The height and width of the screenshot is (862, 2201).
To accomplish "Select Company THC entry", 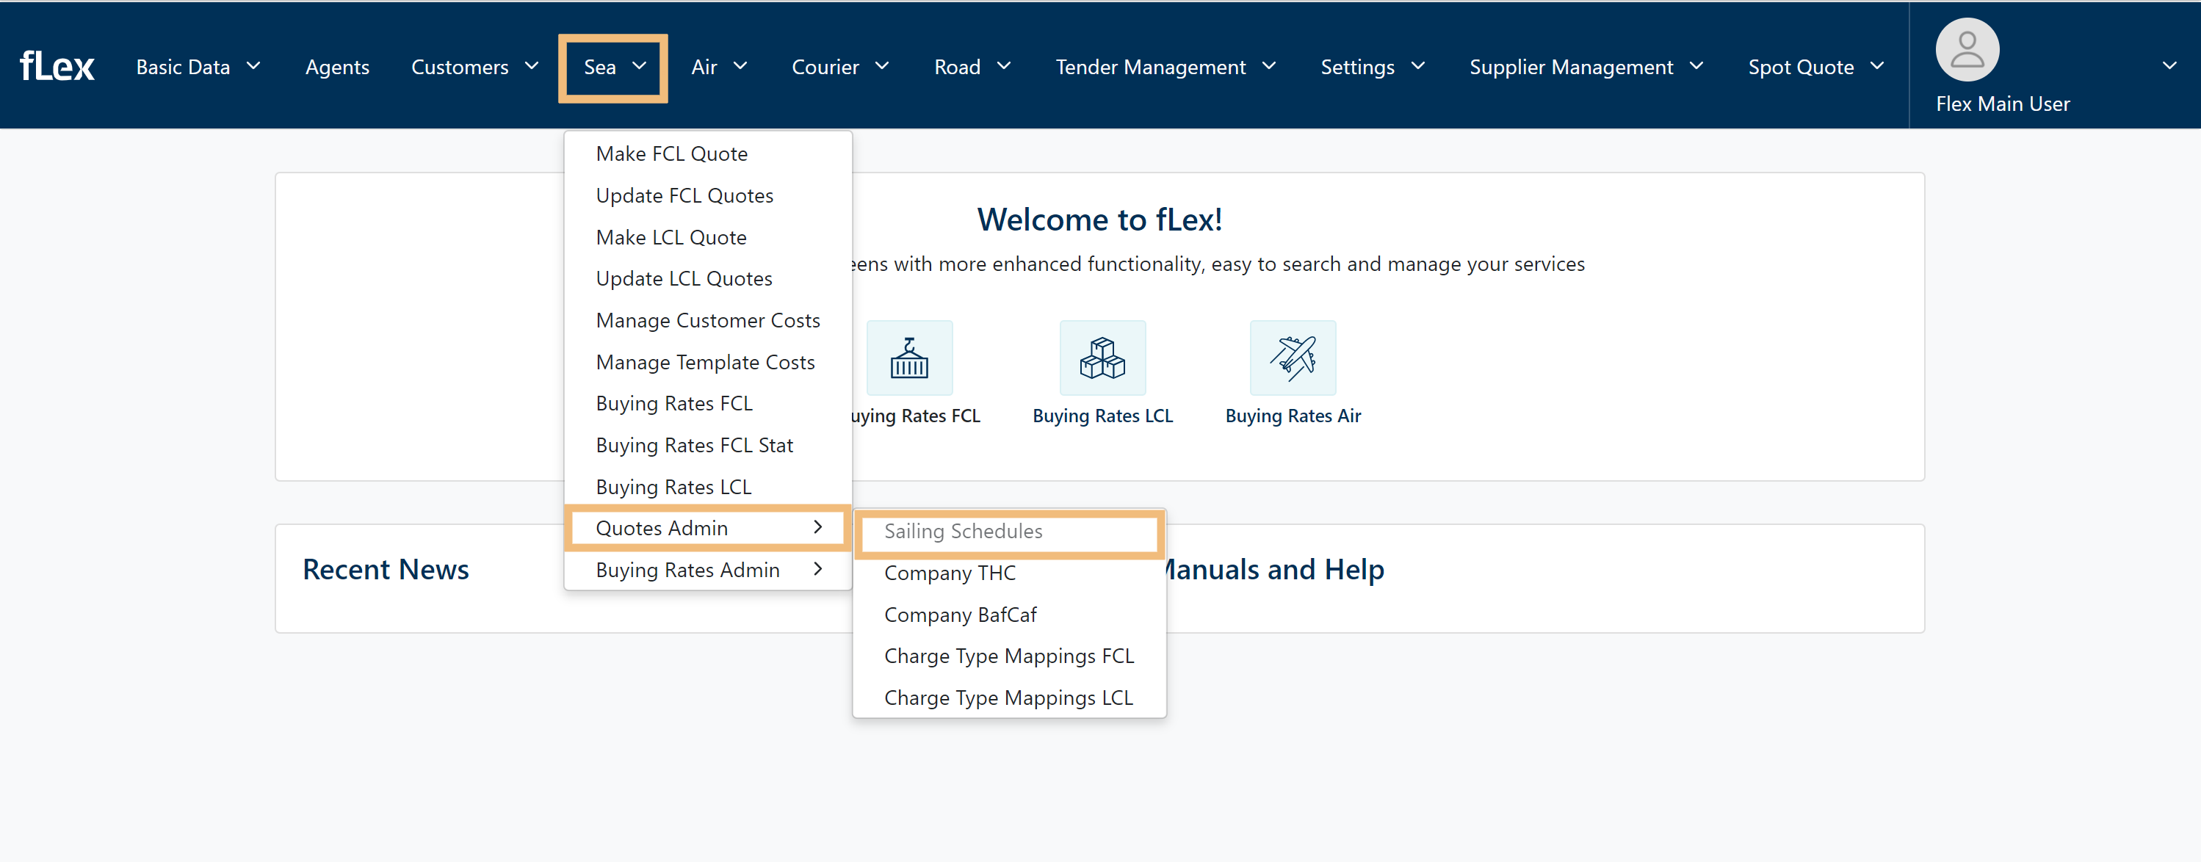I will (x=950, y=573).
